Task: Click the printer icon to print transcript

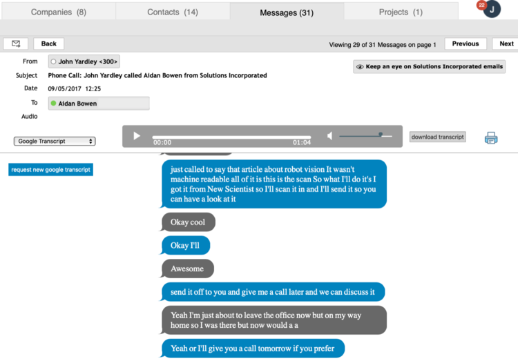Action: (491, 138)
